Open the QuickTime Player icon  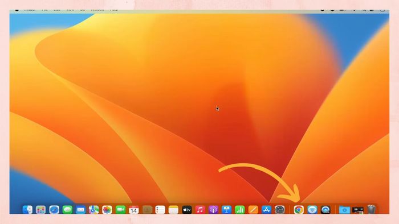(325, 210)
